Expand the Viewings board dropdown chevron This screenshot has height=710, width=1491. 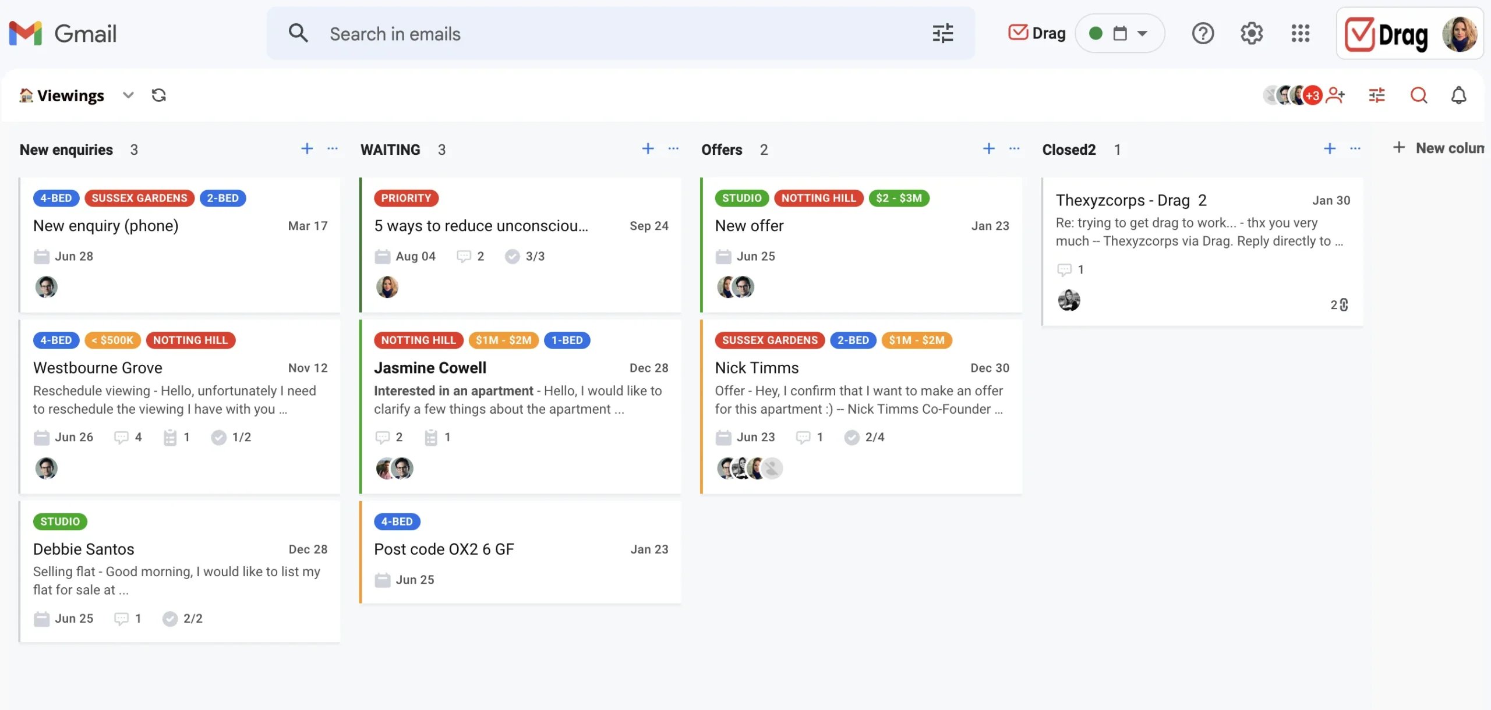pos(128,95)
